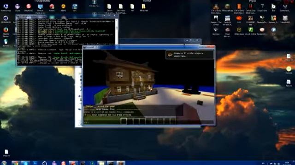Click the Windows Start orb
295x165 pixels.
pos(4,163)
